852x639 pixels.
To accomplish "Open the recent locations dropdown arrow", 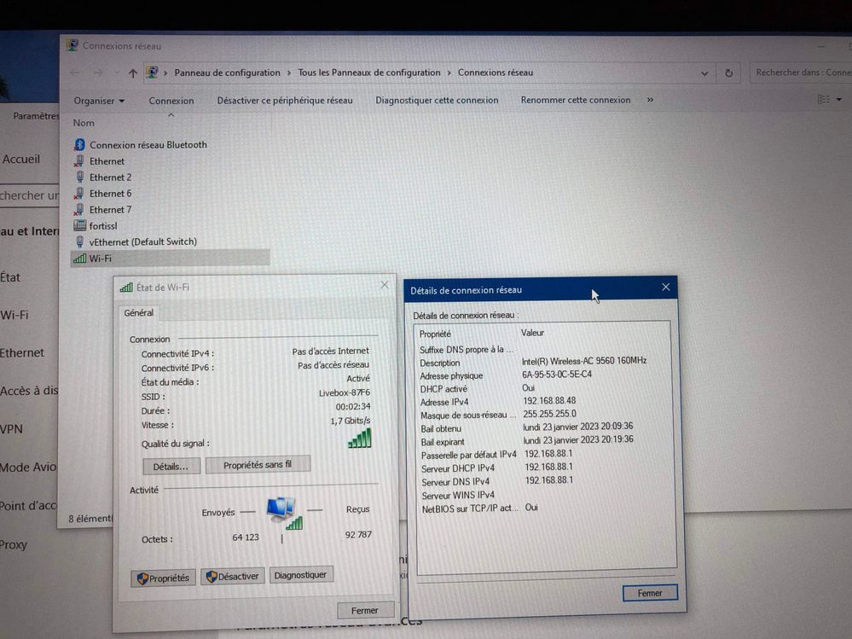I will 116,73.
